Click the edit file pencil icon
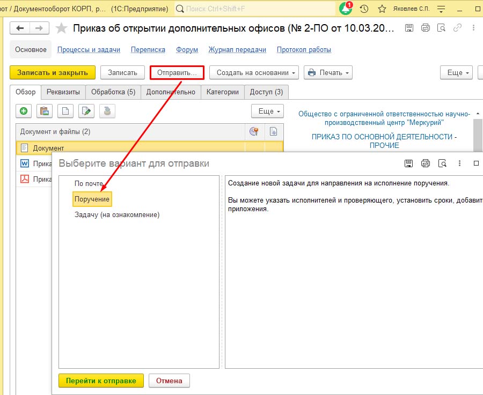This screenshot has height=395, width=483. [x=85, y=111]
